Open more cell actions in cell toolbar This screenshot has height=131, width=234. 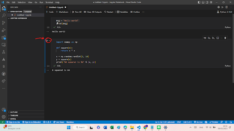tap(222, 38)
